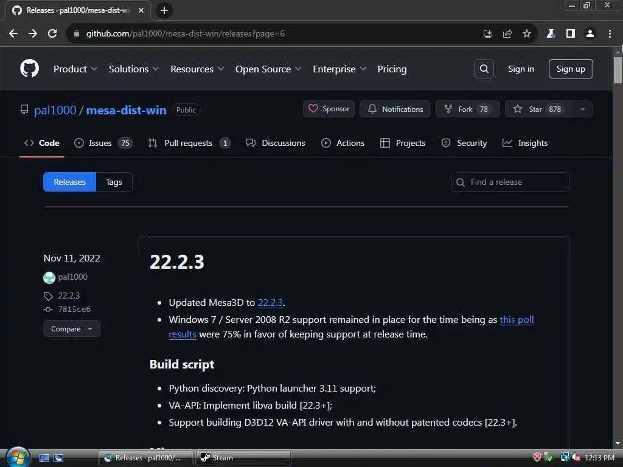
Task: Open the Chrome profile avatar icon
Action: coord(590,34)
